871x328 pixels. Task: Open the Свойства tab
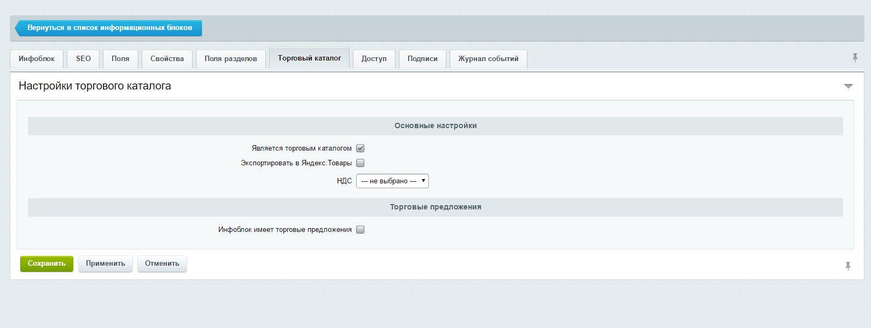click(167, 59)
